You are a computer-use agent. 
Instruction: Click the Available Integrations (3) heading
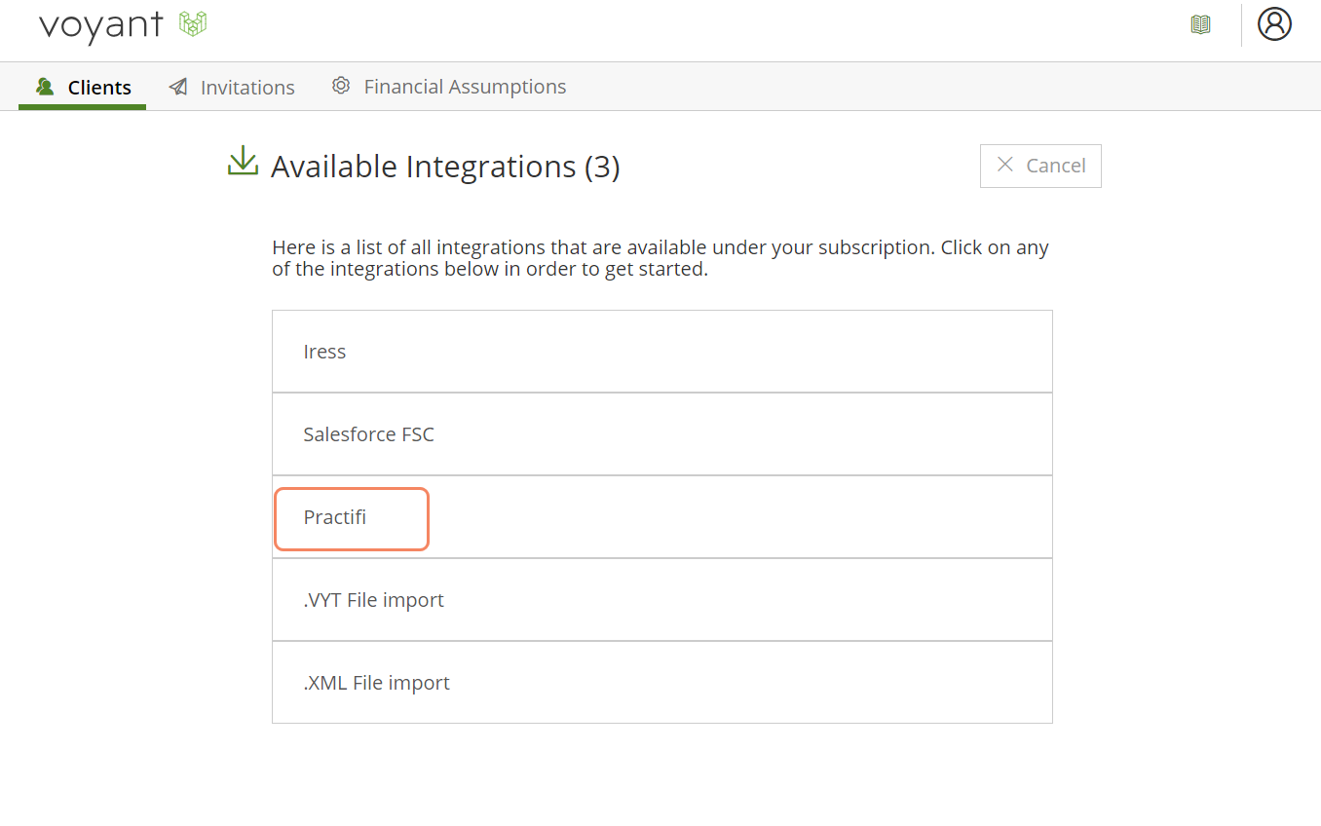point(445,167)
